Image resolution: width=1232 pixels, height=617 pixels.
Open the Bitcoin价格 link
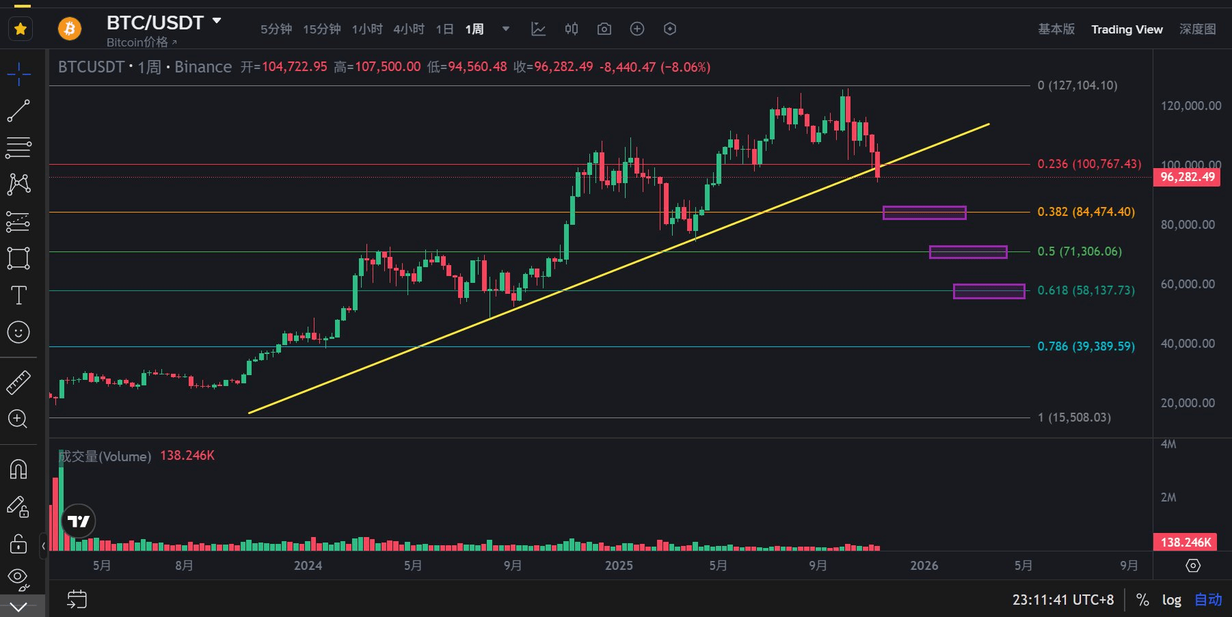[141, 42]
